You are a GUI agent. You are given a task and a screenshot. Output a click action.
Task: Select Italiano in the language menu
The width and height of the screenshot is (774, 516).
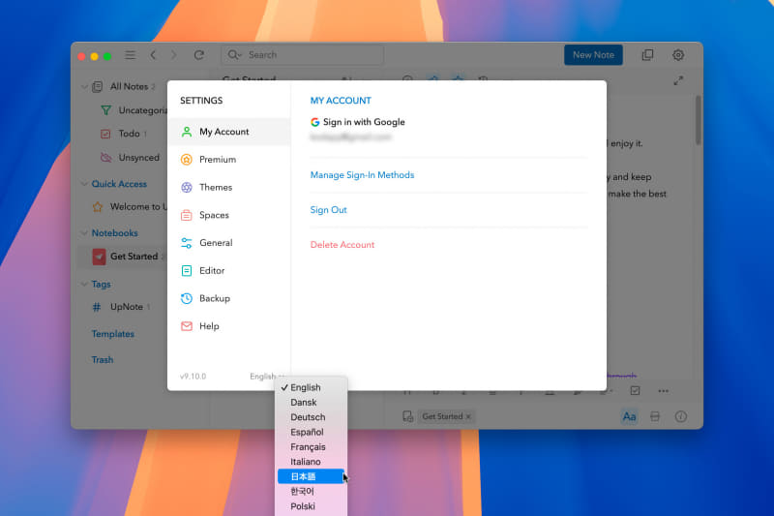311,462
